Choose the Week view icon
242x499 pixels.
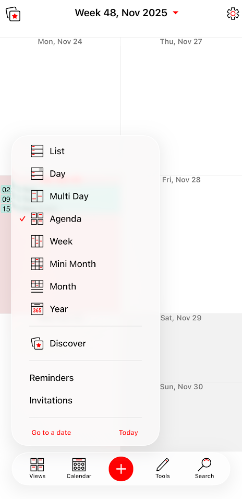pyautogui.click(x=37, y=241)
